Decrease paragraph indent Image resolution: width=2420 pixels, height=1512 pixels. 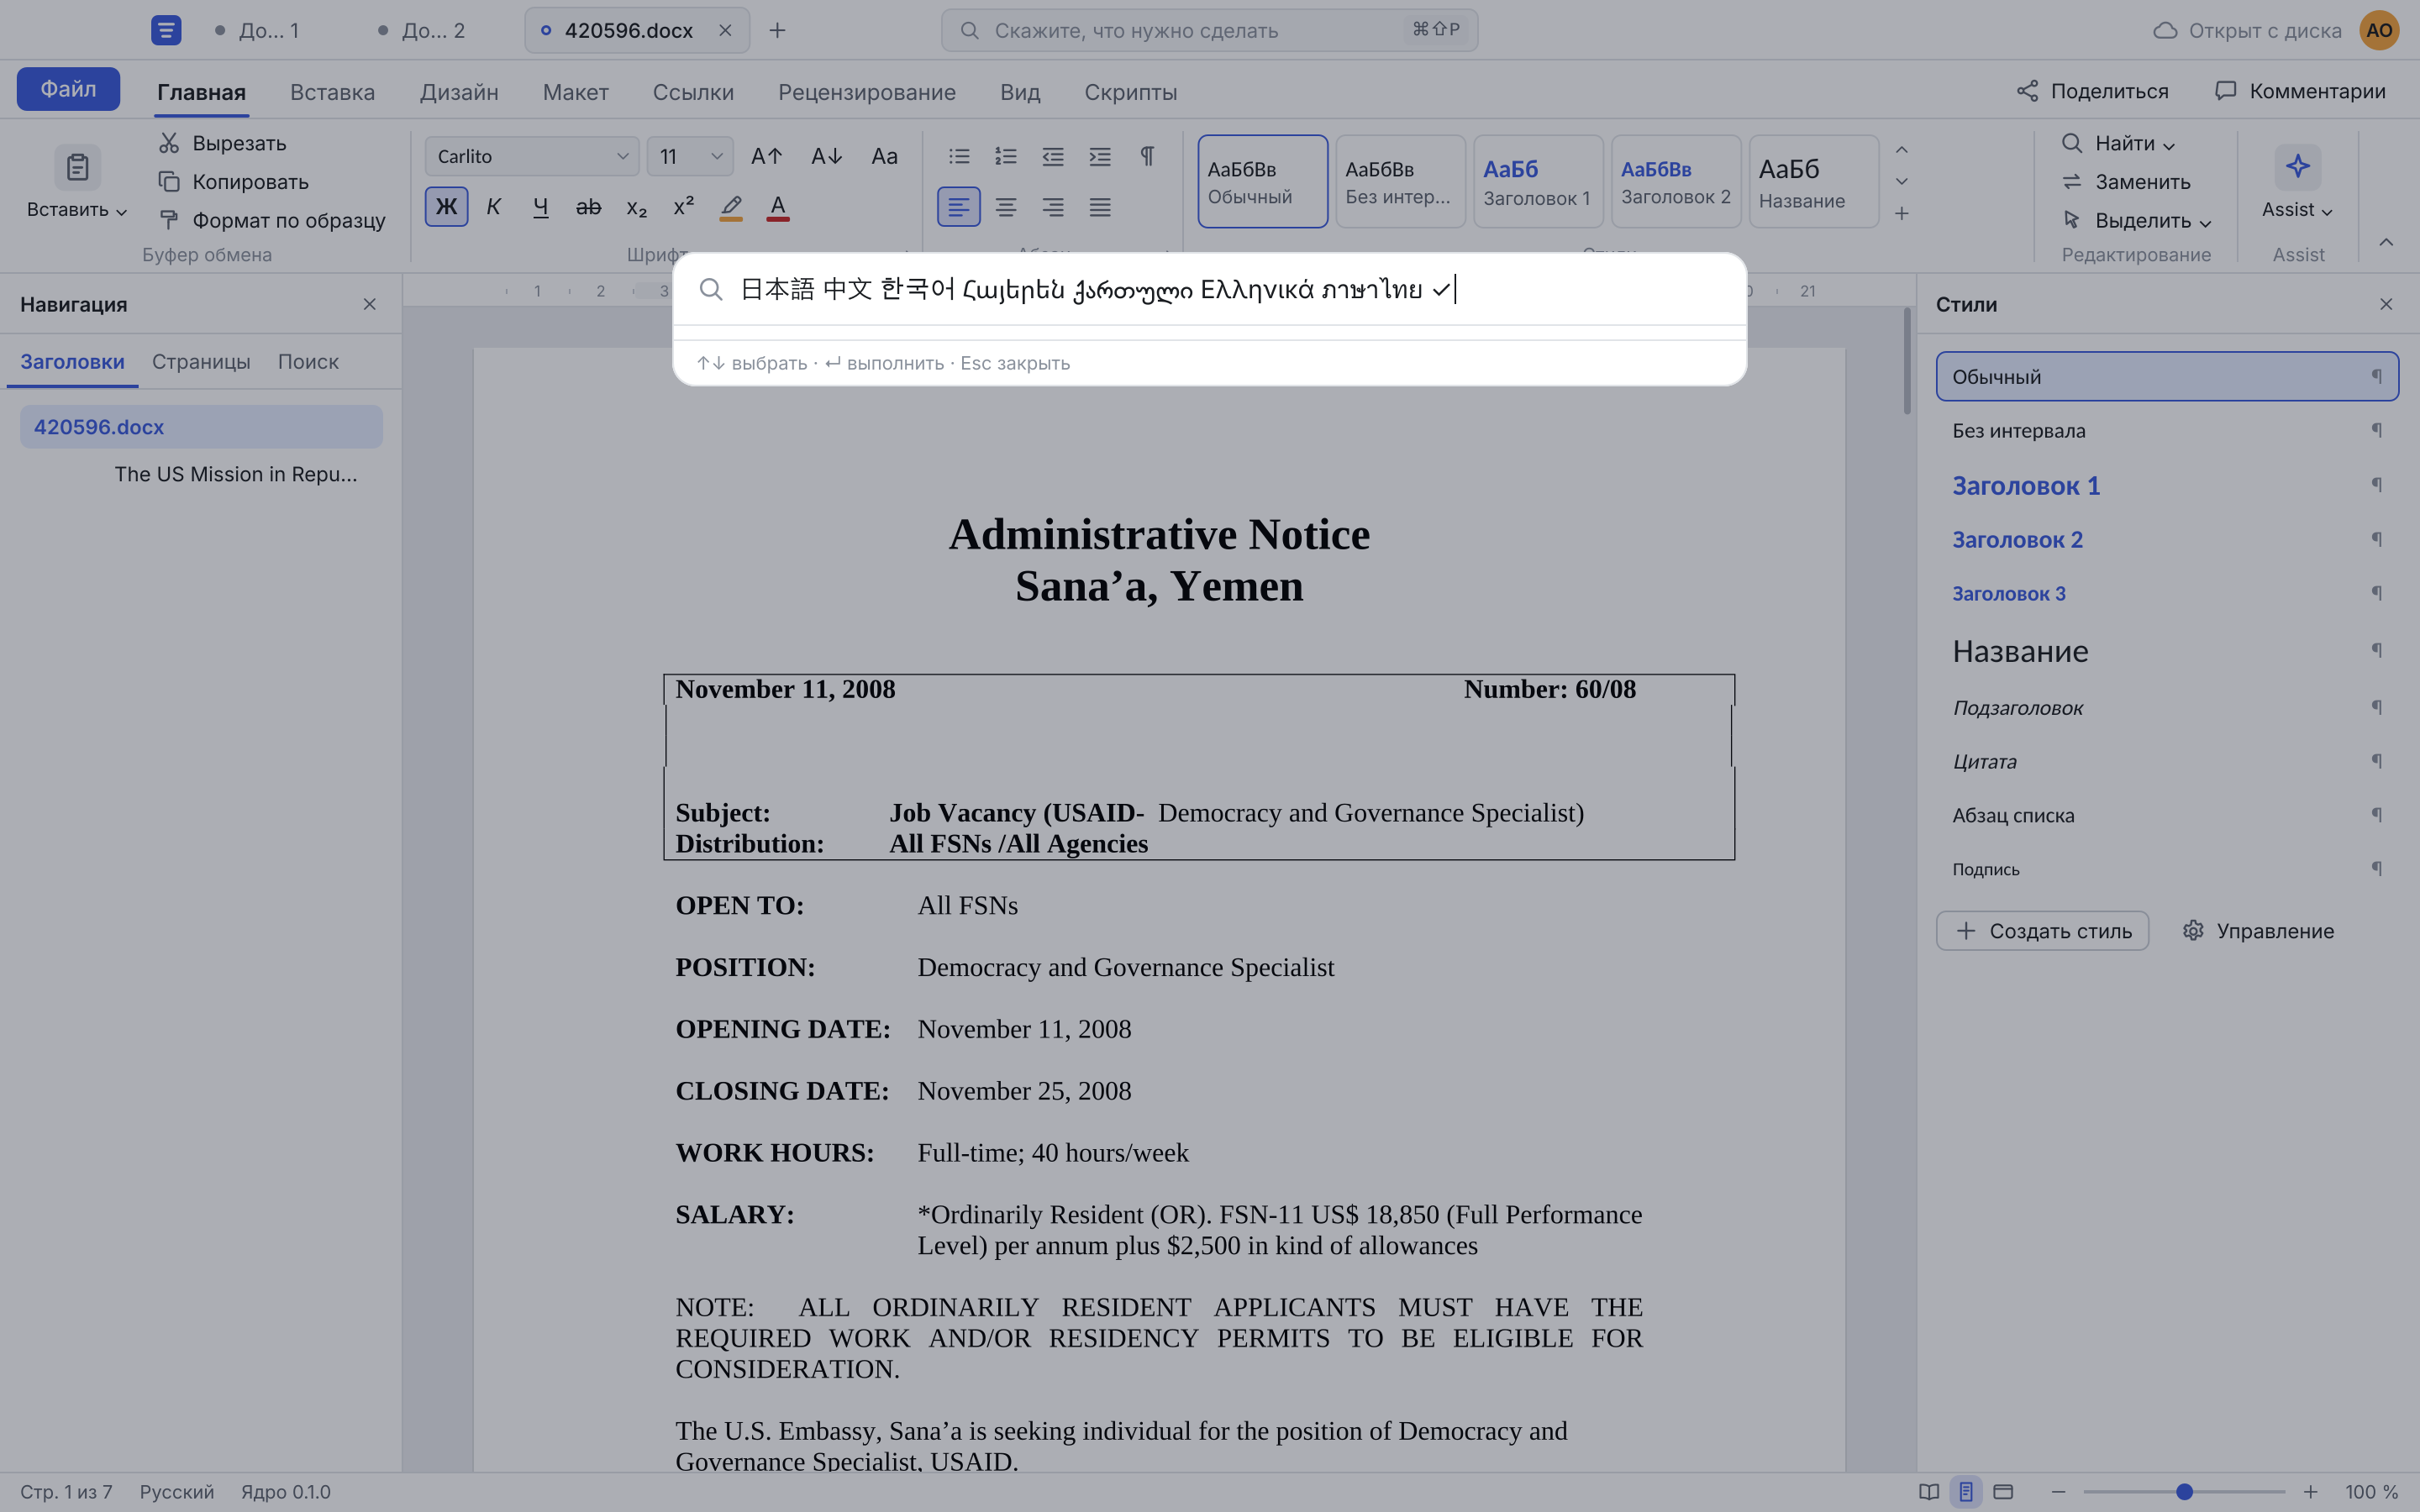coord(1053,156)
